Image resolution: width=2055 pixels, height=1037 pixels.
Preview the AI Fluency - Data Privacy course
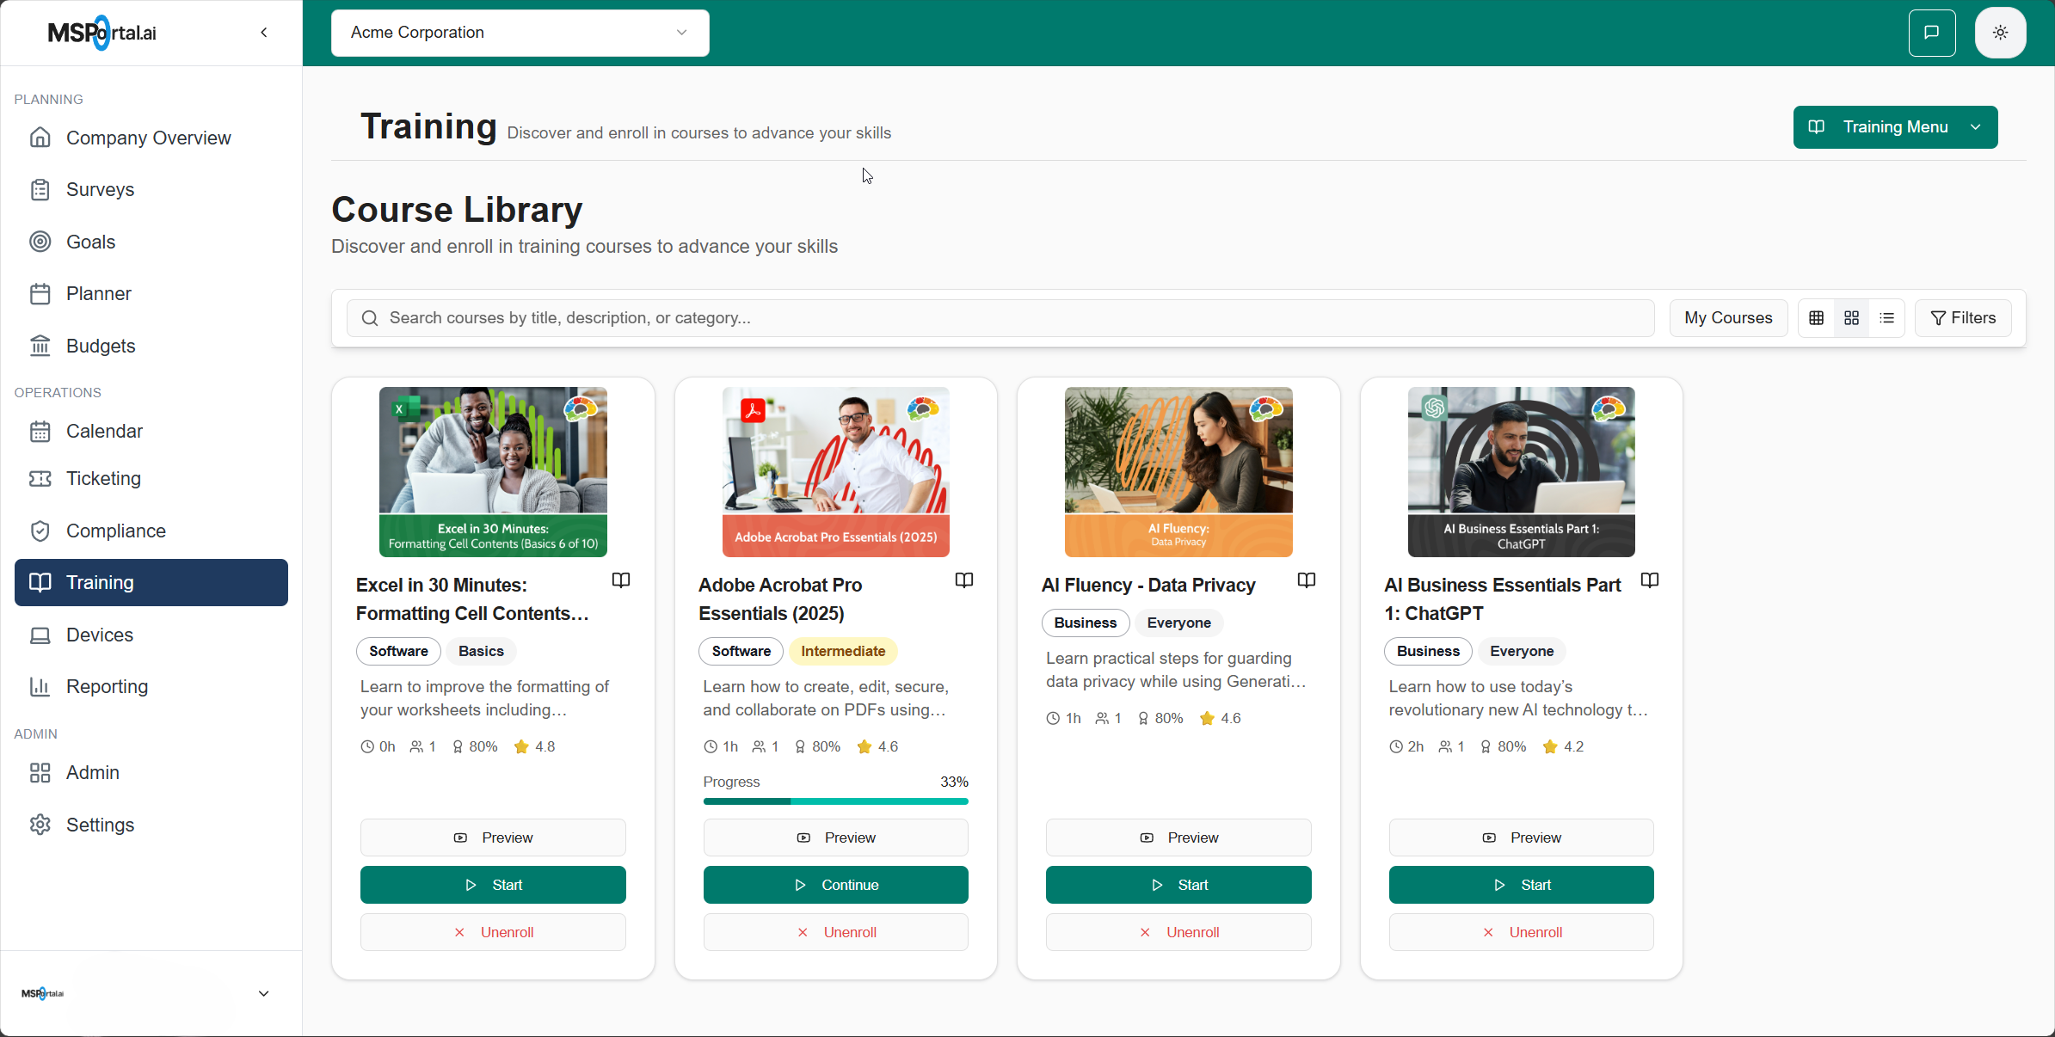pos(1178,838)
